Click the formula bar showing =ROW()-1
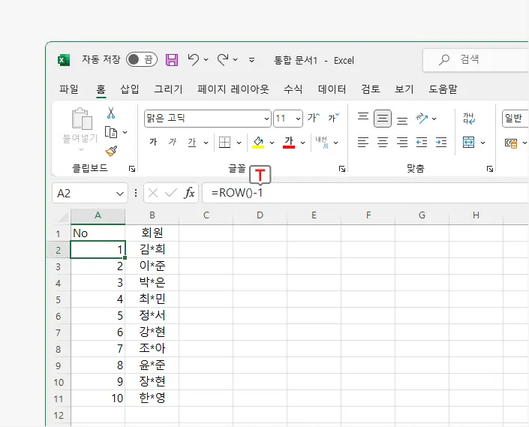The image size is (529, 427). coord(365,193)
